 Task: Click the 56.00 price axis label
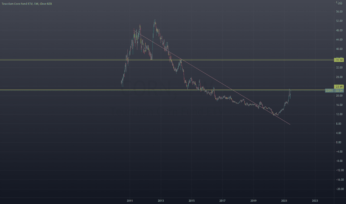click(x=339, y=11)
